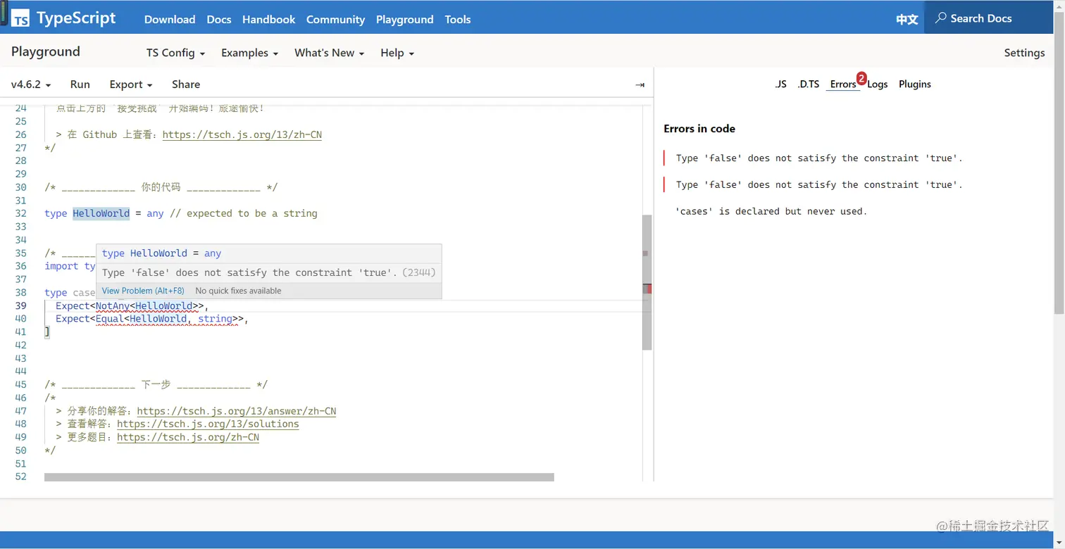Viewport: 1065px width, 549px height.
Task: Open the tsch.js.org/13/answer/zh-CN link
Action: (x=237, y=411)
